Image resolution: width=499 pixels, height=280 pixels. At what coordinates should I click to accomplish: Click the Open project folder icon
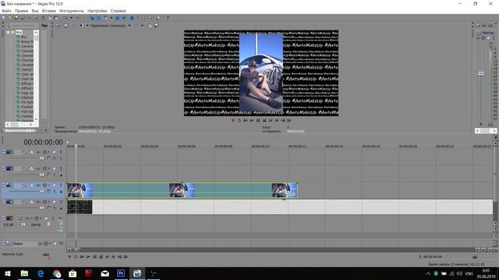point(10,18)
